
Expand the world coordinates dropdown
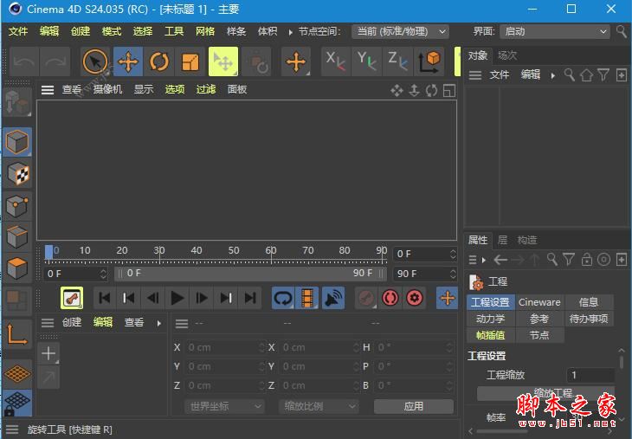222,406
